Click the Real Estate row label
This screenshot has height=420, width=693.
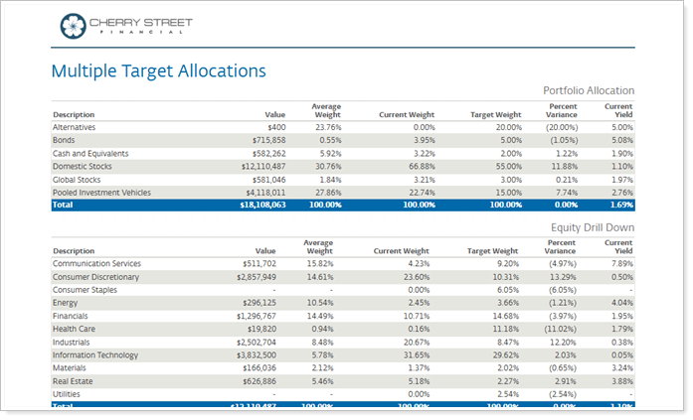click(x=73, y=380)
